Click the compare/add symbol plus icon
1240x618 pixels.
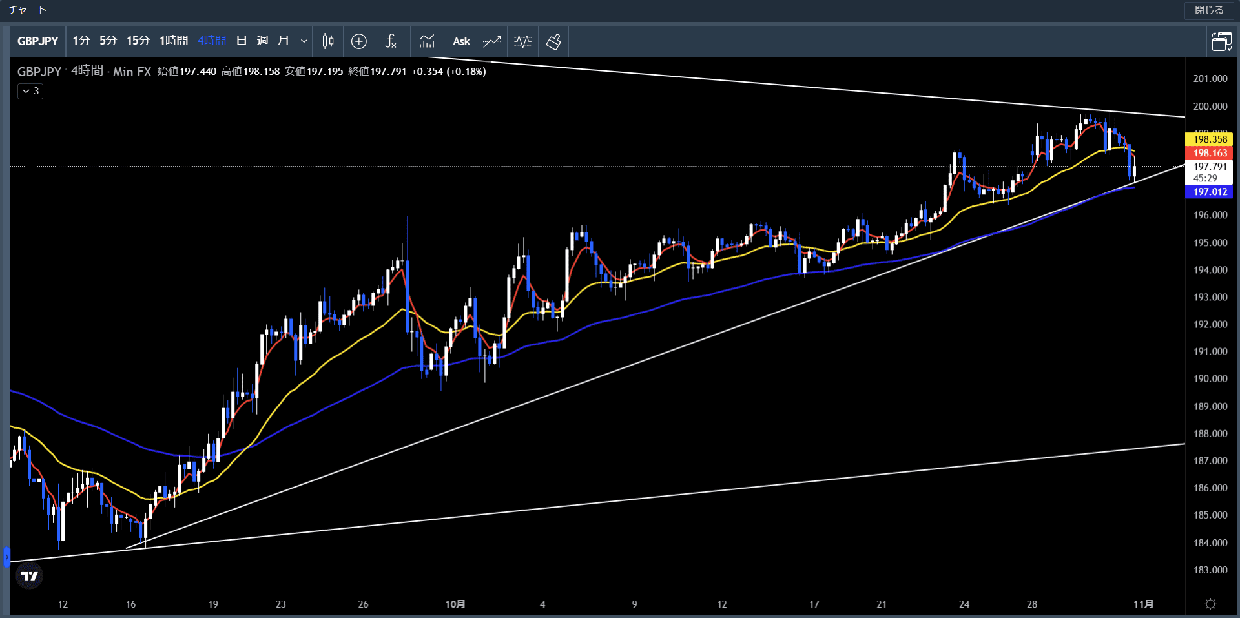359,41
